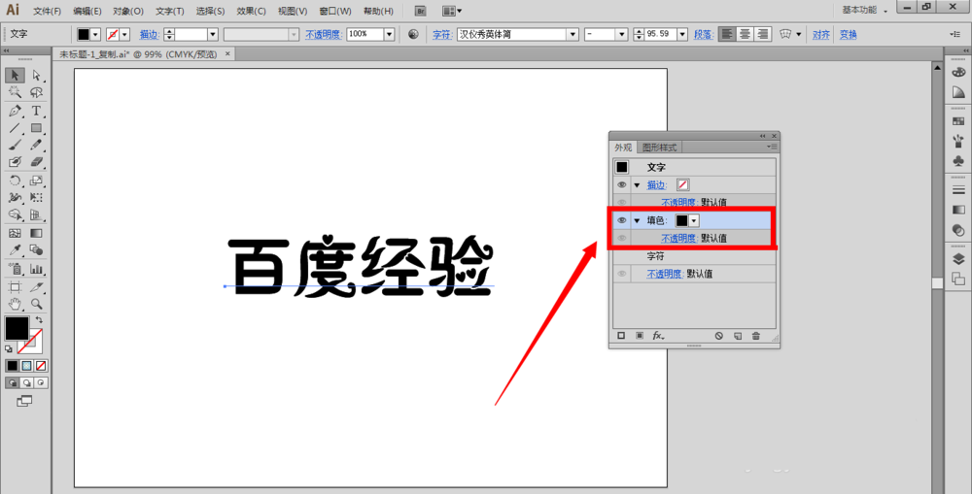Select the Gradient tool in toolbox
Image resolution: width=972 pixels, height=494 pixels.
[37, 233]
